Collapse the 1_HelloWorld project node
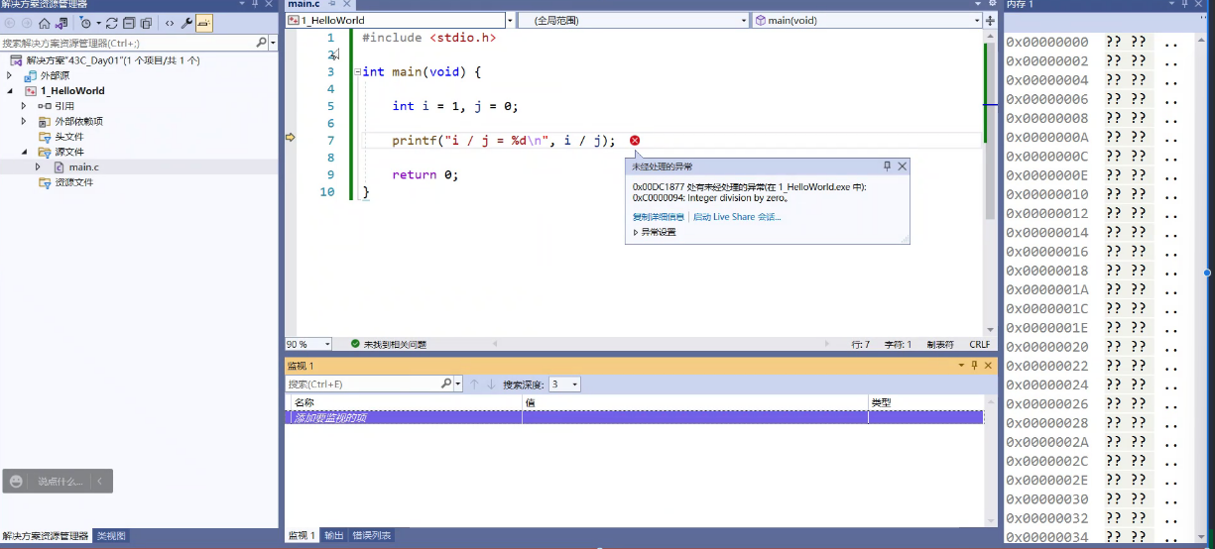The height and width of the screenshot is (549, 1215). coord(10,91)
